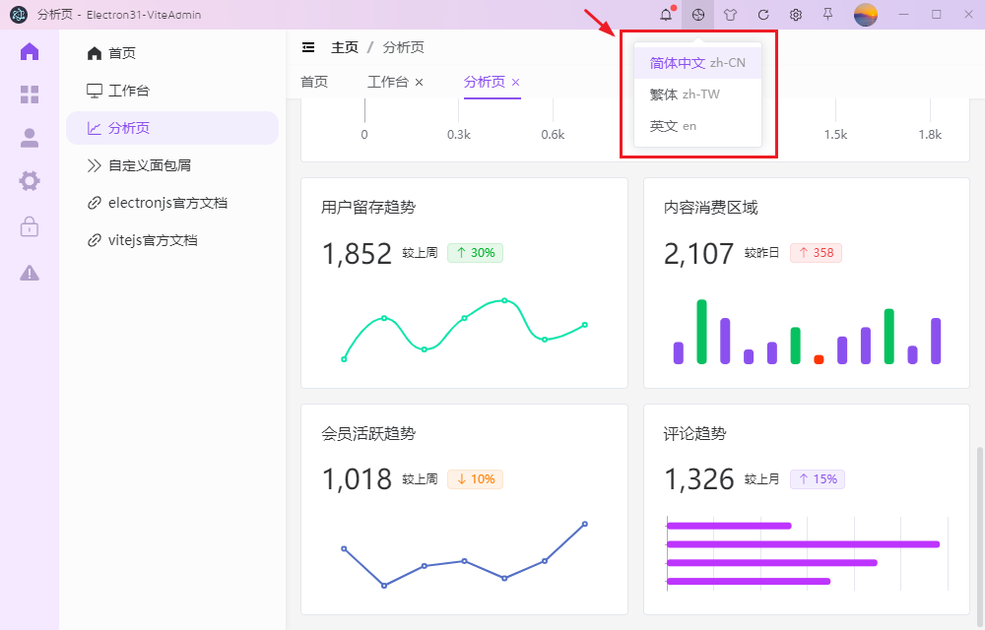Click the 0.3k axis label
The width and height of the screenshot is (985, 630).
pos(459,134)
